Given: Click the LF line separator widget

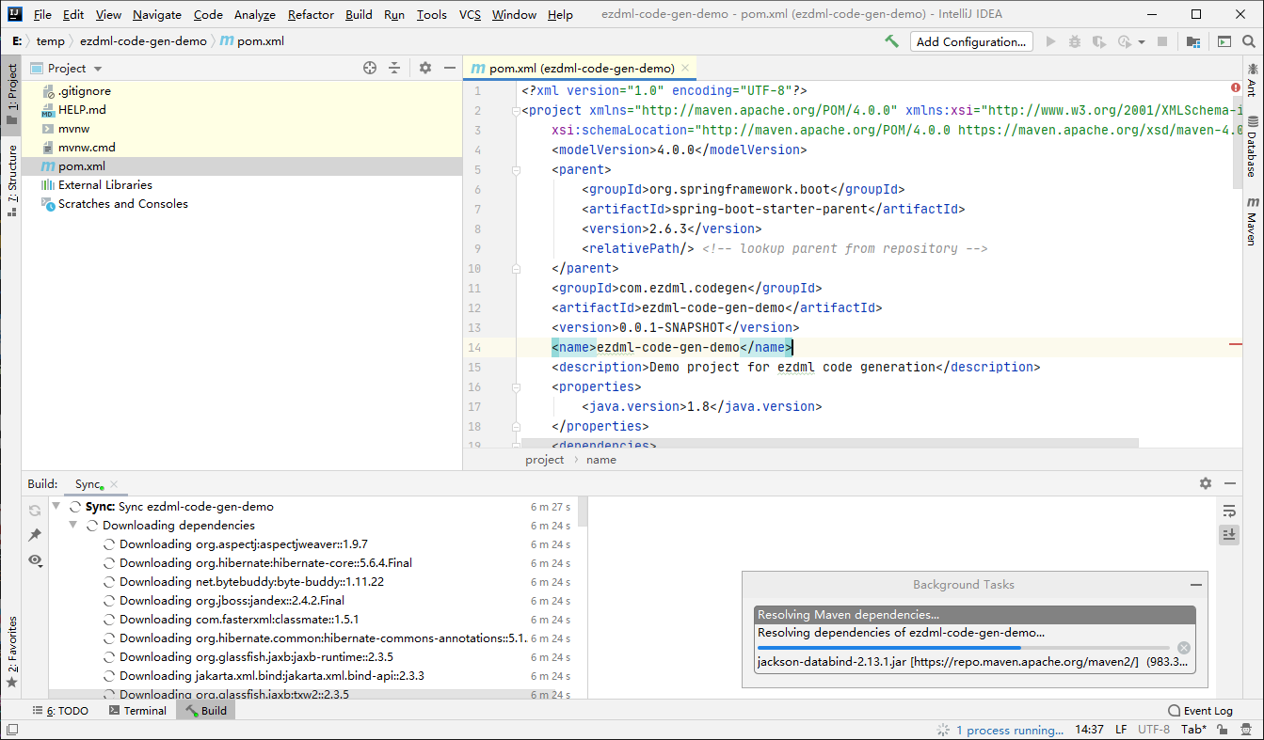Looking at the screenshot, I should click(x=1121, y=730).
